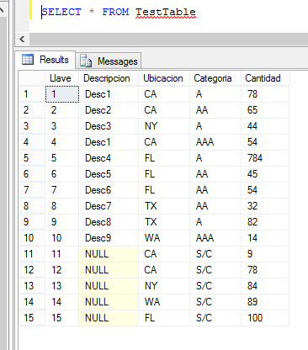Click the Desc9 cell
This screenshot has width=308, height=350.
point(109,238)
